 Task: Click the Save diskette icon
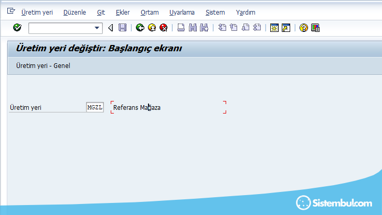(x=123, y=28)
